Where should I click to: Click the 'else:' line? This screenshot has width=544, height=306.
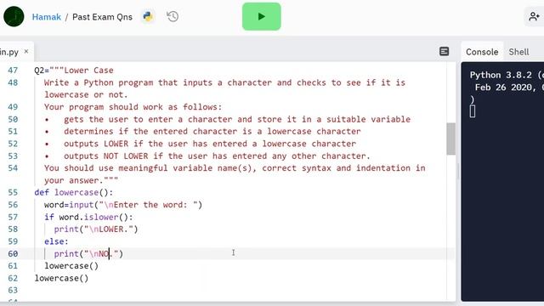tap(56, 241)
